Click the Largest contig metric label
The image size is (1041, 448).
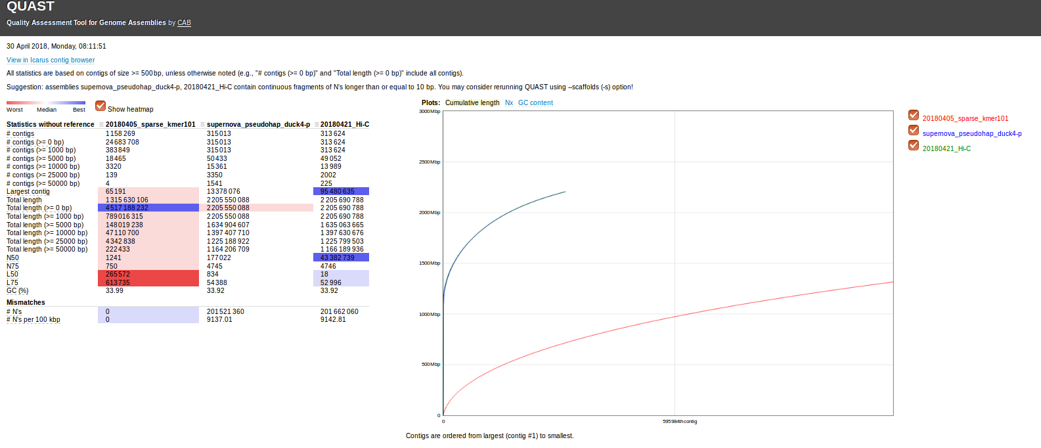point(28,192)
